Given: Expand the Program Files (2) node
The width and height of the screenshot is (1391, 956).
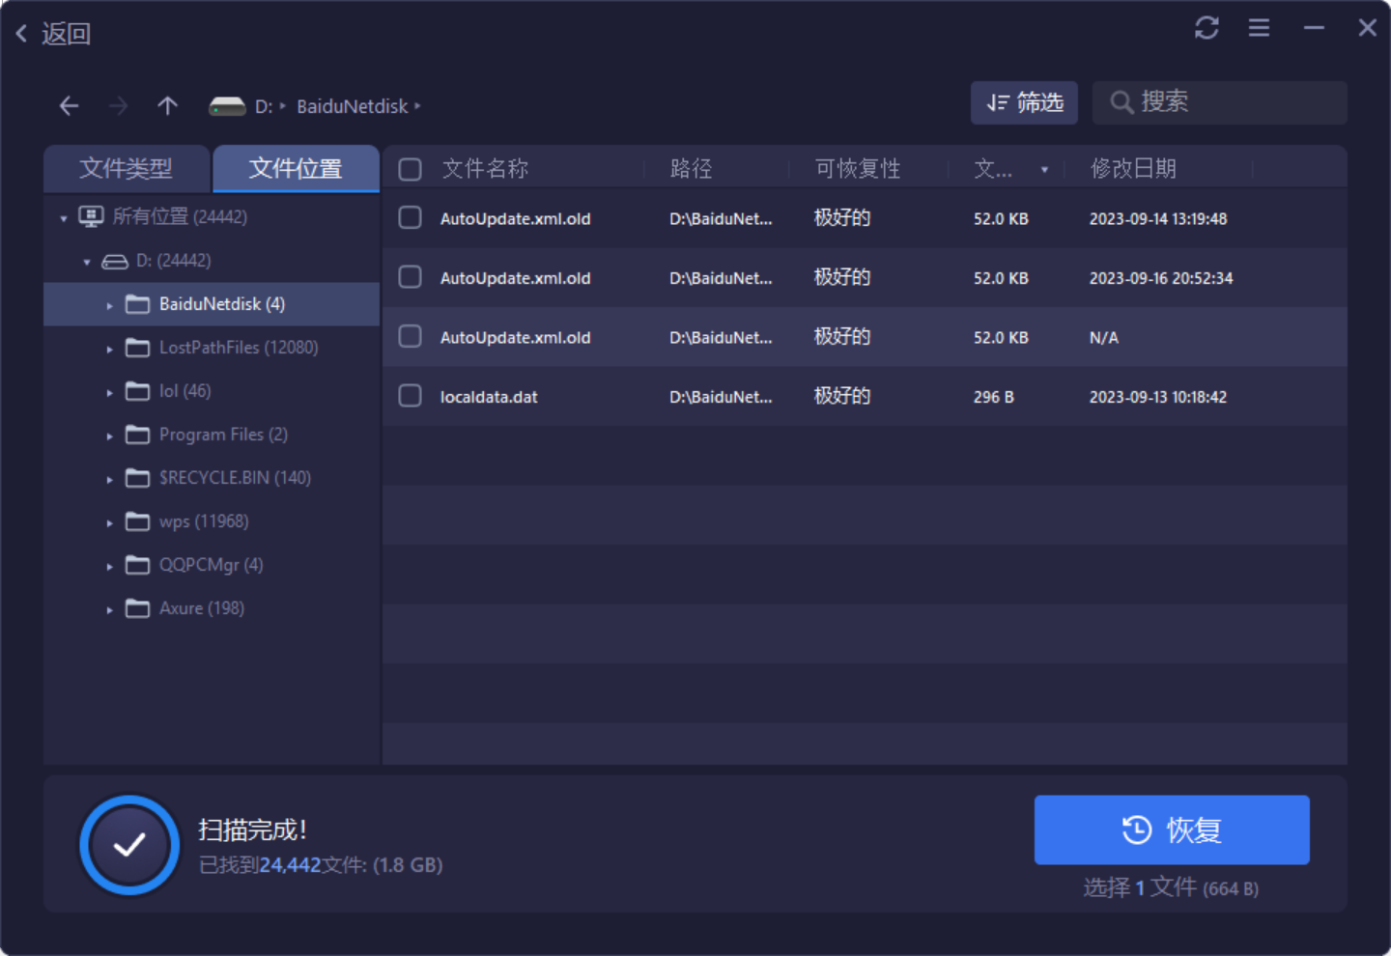Looking at the screenshot, I should [x=110, y=436].
